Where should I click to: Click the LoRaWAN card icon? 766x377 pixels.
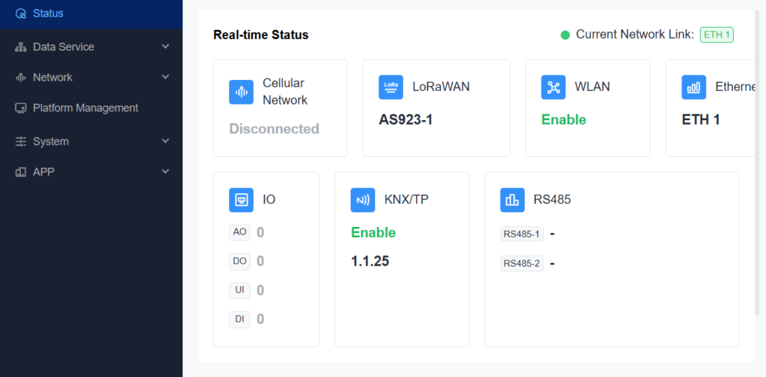pos(390,87)
